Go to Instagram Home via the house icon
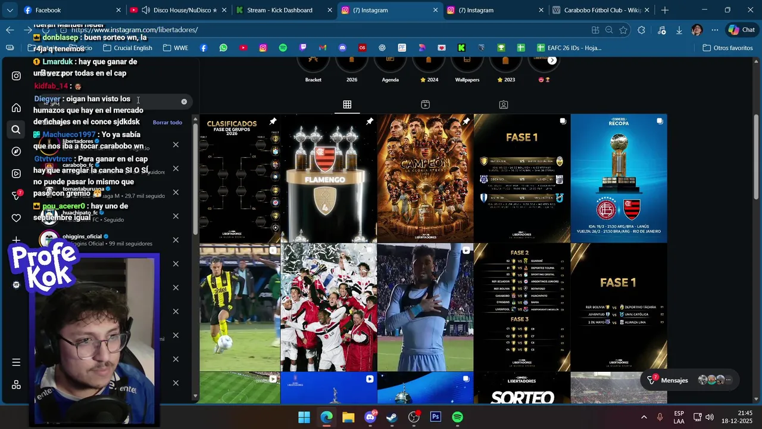762x429 pixels. click(x=16, y=108)
